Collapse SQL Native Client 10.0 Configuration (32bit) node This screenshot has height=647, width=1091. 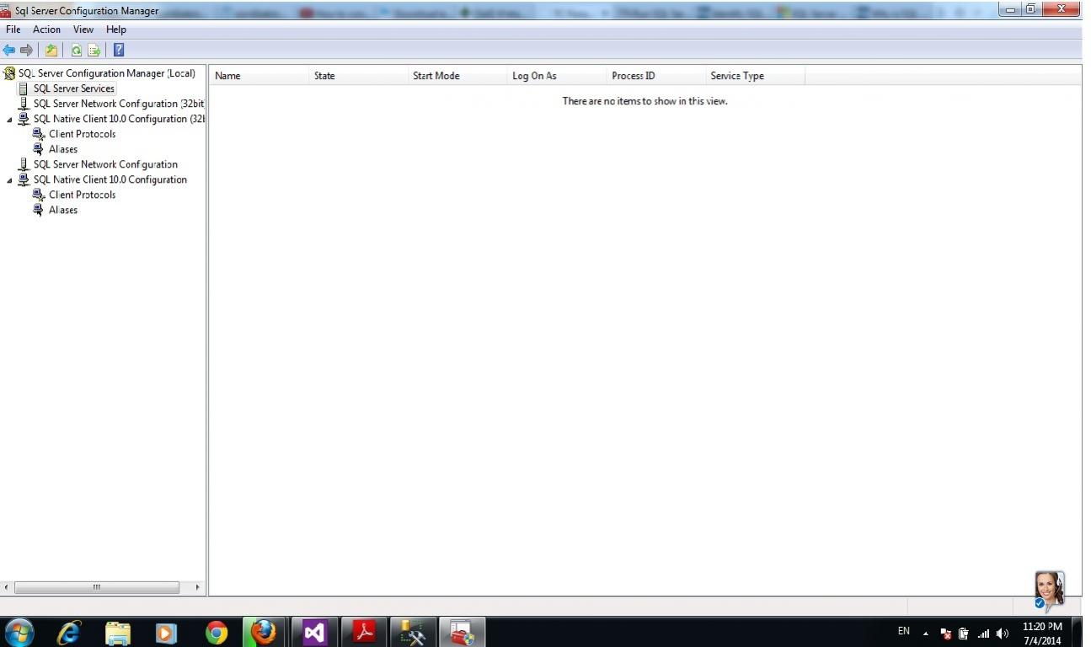[10, 120]
